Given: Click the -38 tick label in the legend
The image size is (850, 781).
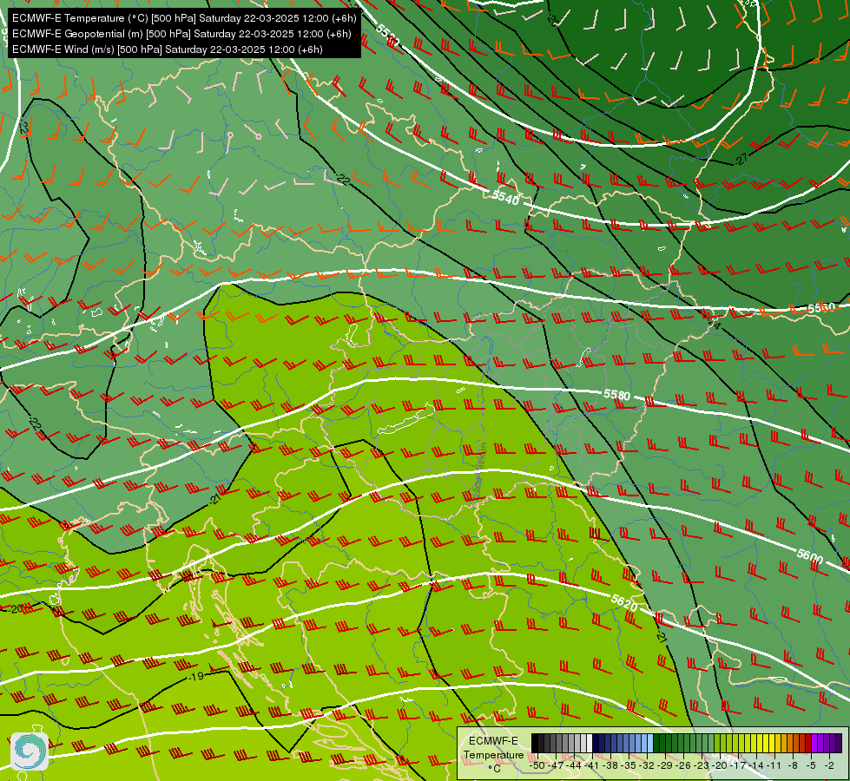Looking at the screenshot, I should (610, 765).
